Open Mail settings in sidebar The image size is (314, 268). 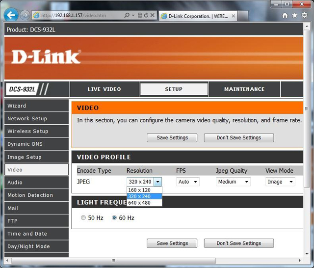tap(36, 208)
